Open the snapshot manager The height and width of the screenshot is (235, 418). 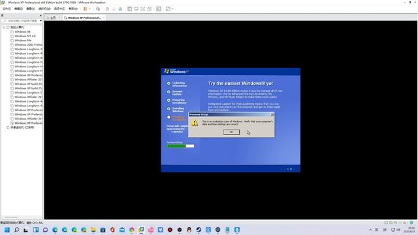pyautogui.click(x=120, y=8)
